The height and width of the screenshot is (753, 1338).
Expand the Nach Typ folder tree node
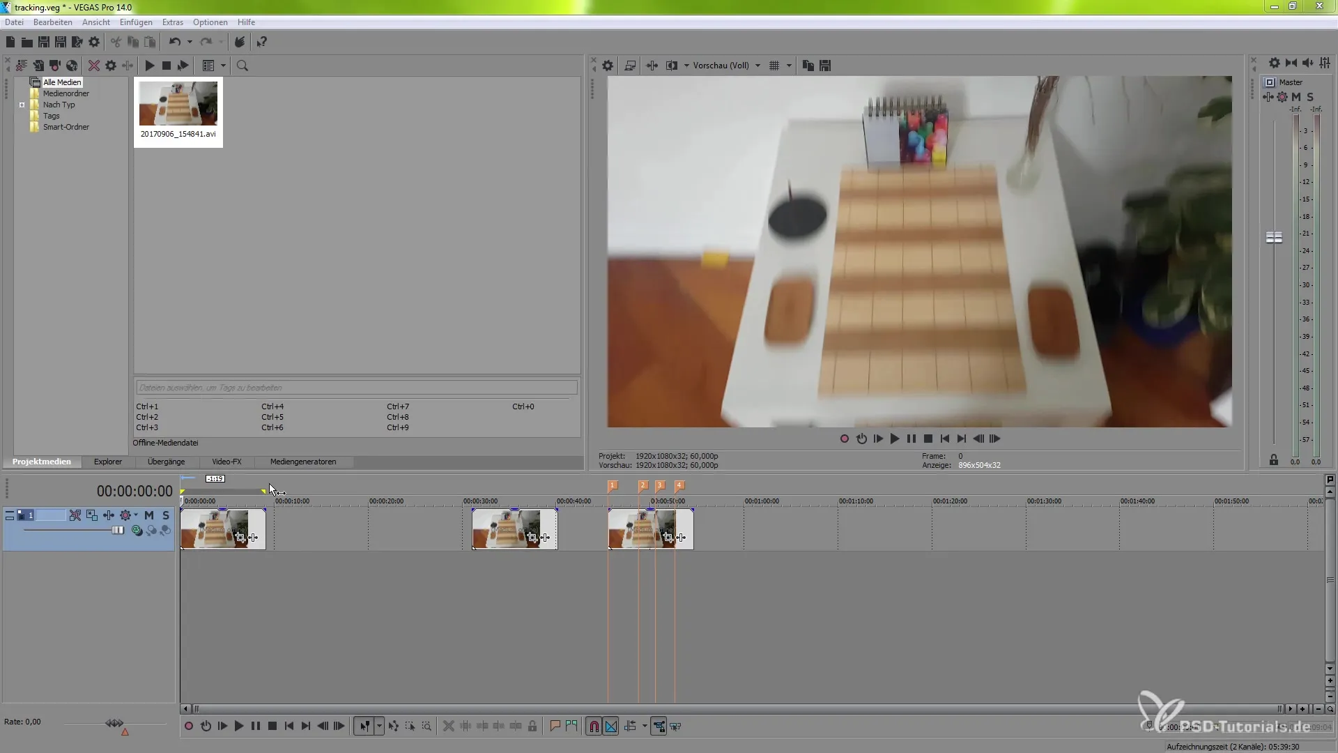pyautogui.click(x=22, y=105)
